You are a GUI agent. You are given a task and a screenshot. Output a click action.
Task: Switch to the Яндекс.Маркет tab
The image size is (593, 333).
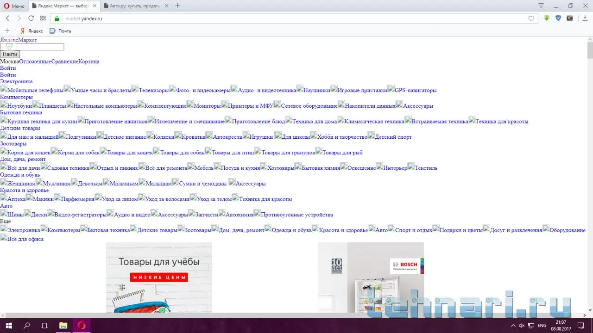[65, 6]
